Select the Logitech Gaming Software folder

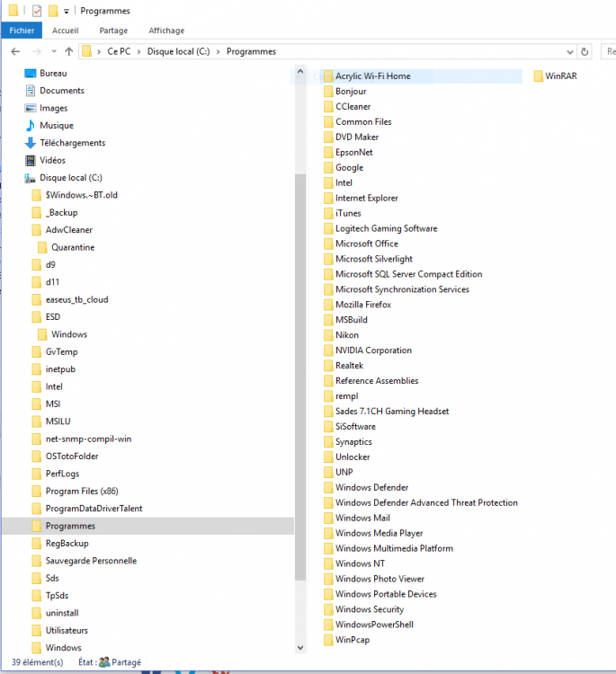387,228
